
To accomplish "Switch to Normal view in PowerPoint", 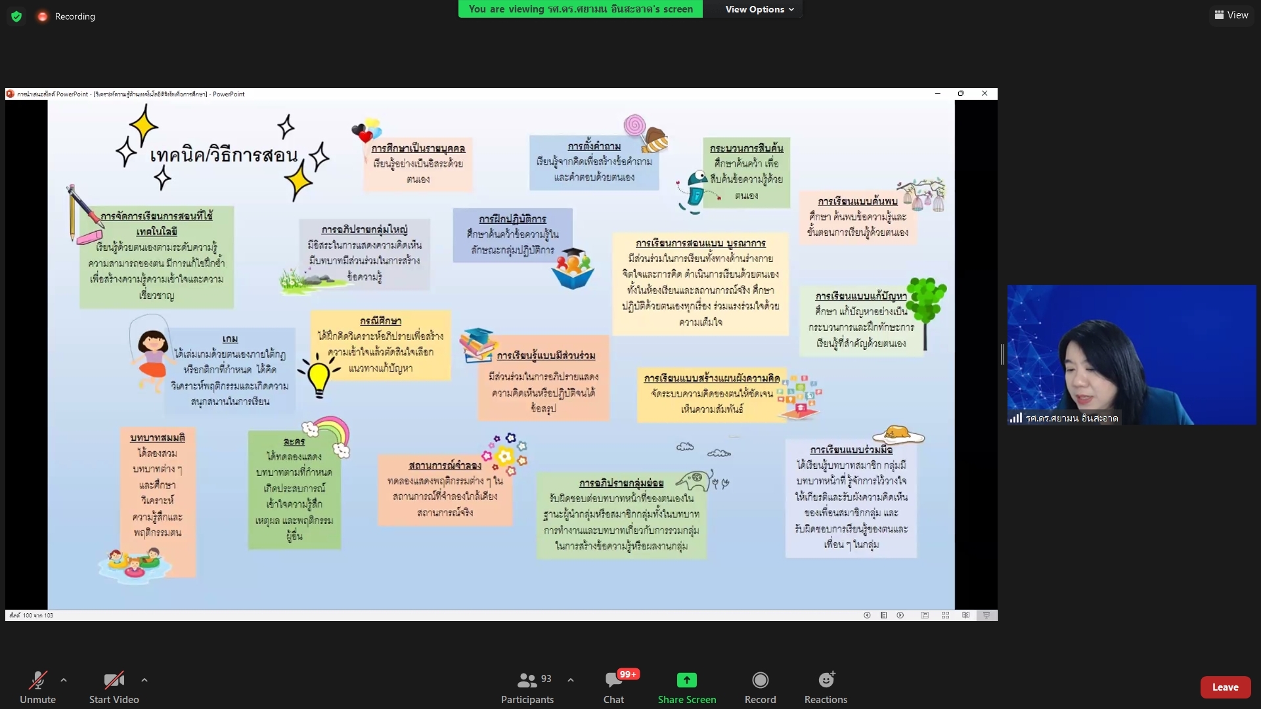I will tap(925, 615).
